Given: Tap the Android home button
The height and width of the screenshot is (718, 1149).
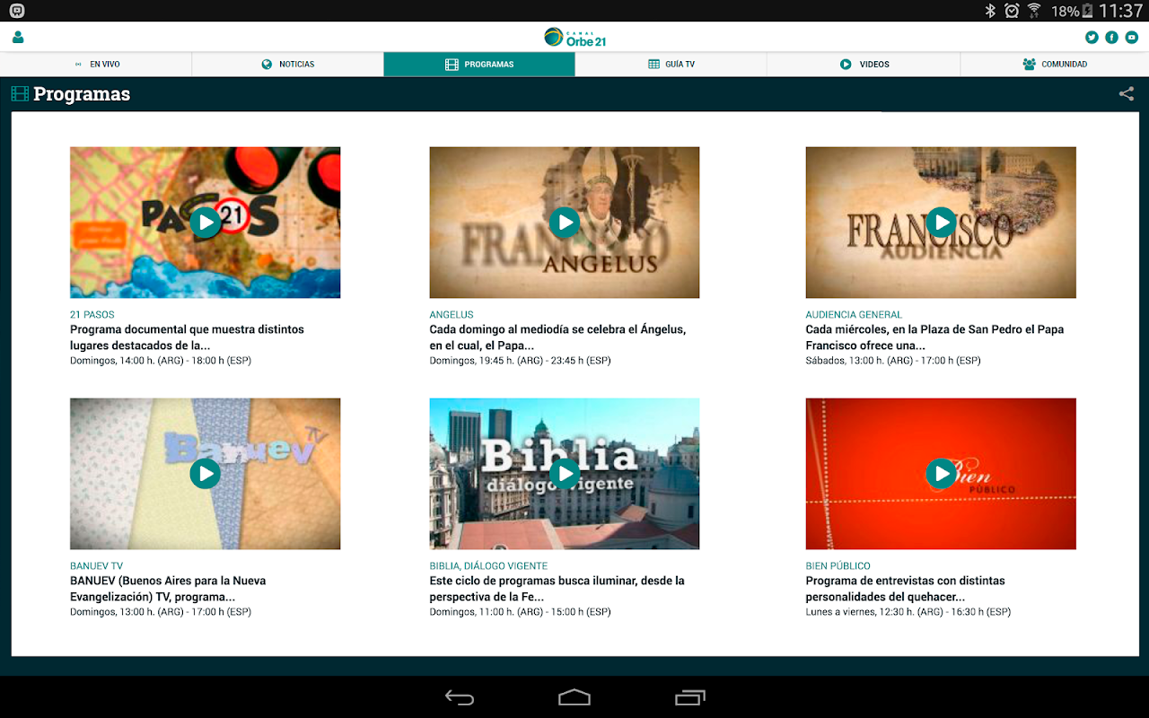Looking at the screenshot, I should (x=574, y=697).
